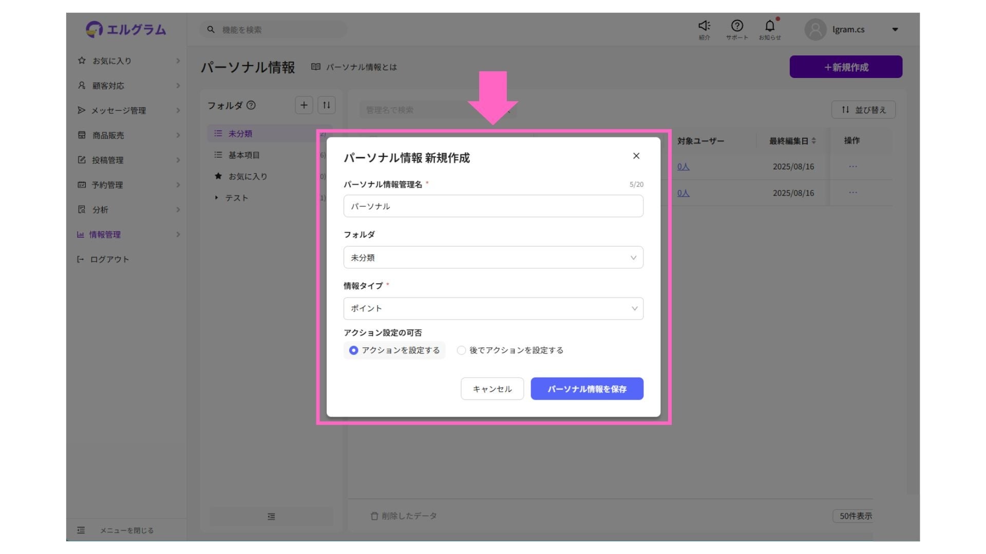986x554 pixels.
Task: Close the new personal info dialog
Action: pos(636,156)
